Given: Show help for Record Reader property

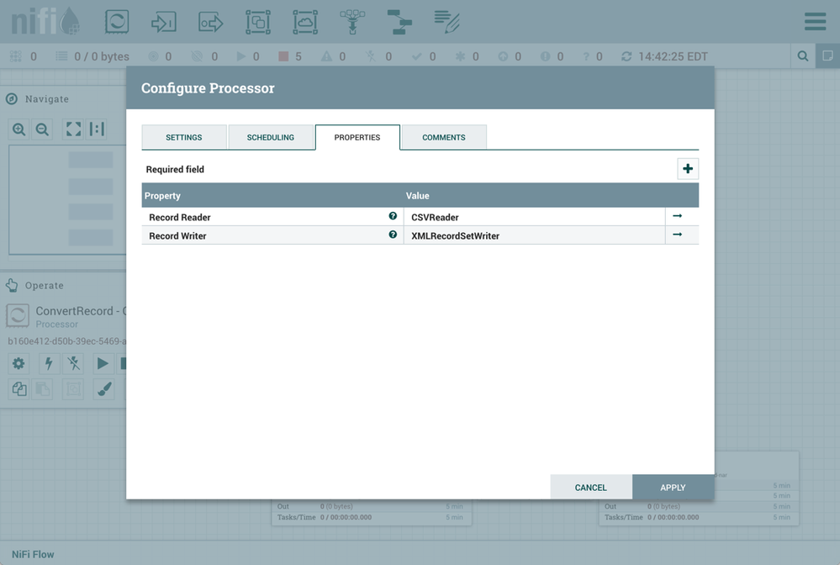Looking at the screenshot, I should (x=393, y=217).
